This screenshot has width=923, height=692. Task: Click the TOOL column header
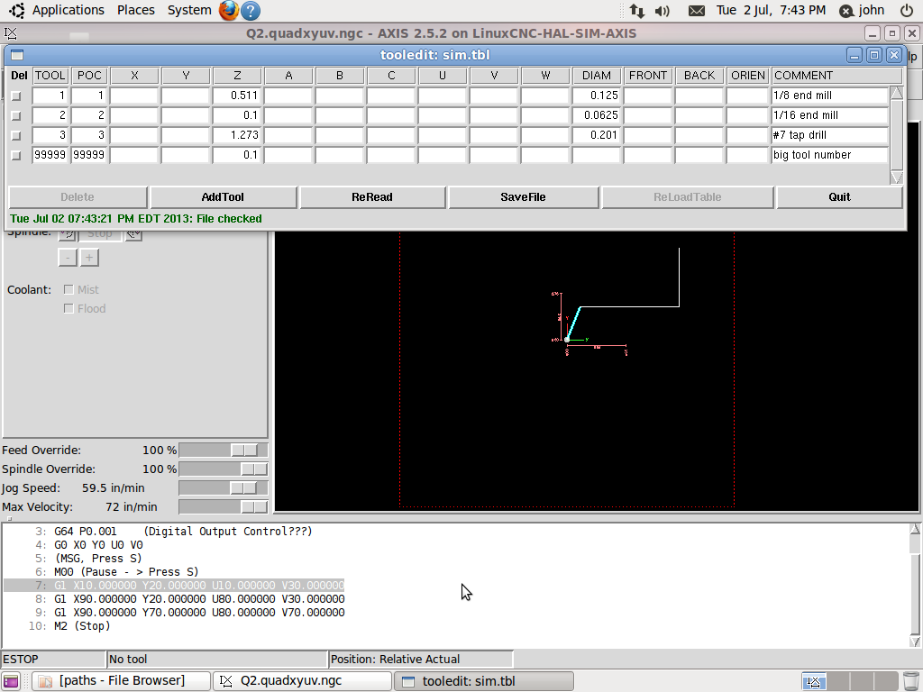(50, 76)
